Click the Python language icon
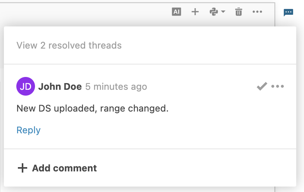 click(213, 12)
